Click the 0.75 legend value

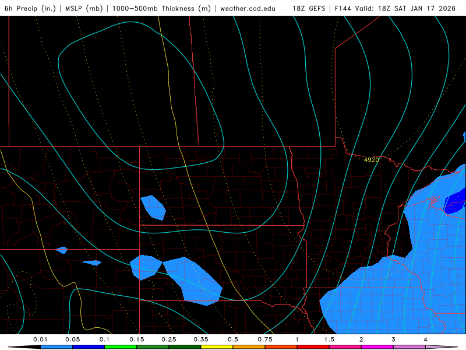pos(265,339)
